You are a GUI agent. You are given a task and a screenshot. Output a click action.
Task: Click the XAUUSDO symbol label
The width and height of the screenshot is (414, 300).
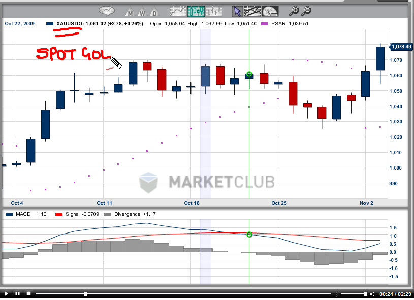point(69,24)
